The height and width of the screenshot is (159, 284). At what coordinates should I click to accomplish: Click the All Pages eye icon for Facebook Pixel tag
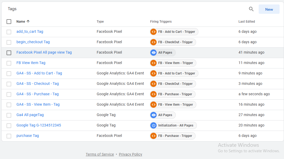point(153,53)
